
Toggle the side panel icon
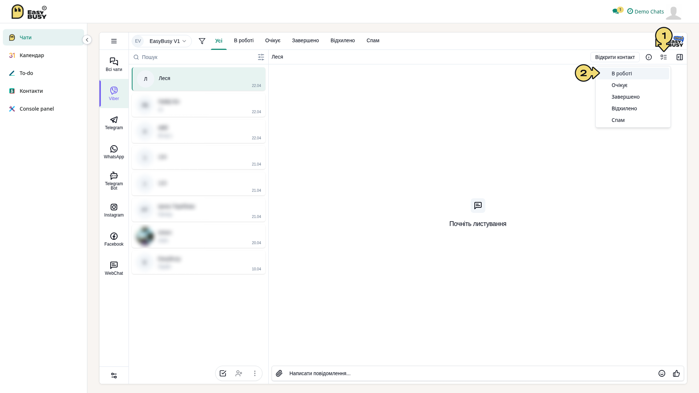click(x=680, y=57)
